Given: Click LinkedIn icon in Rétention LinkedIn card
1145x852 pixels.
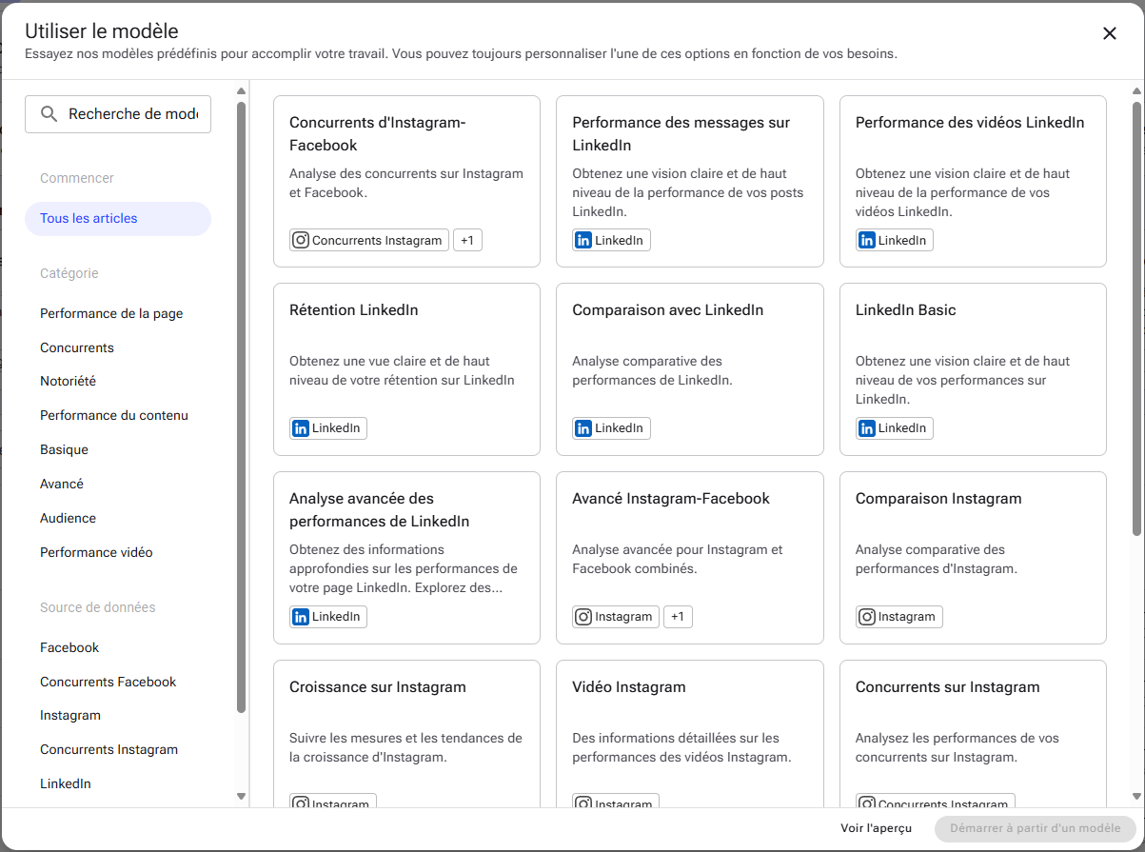Looking at the screenshot, I should tap(301, 428).
